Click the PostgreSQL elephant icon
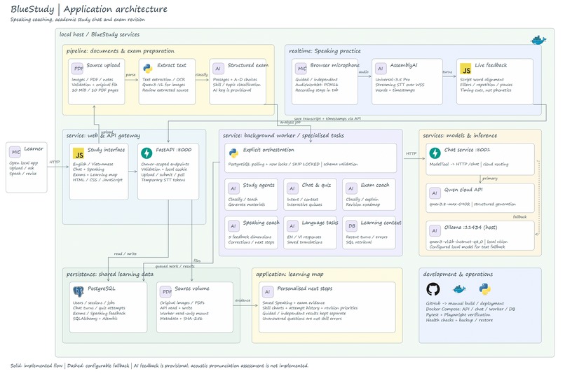 pos(79,292)
